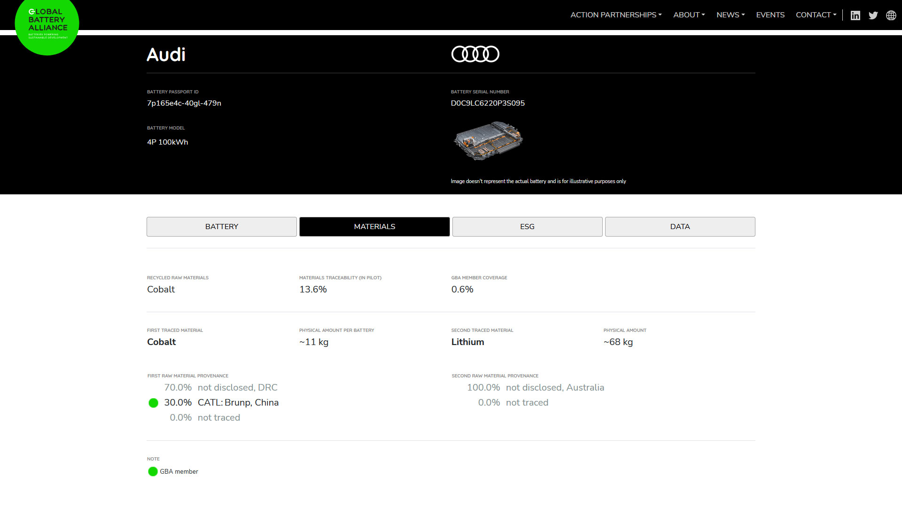Click the Audi four rings logo
The width and height of the screenshot is (902, 507).
[475, 54]
